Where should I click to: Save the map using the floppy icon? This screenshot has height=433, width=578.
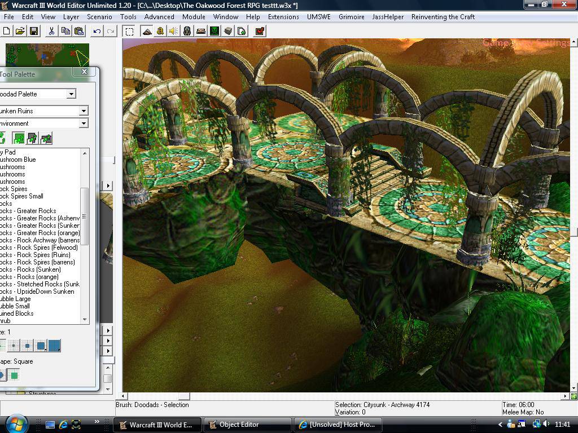(x=34, y=32)
